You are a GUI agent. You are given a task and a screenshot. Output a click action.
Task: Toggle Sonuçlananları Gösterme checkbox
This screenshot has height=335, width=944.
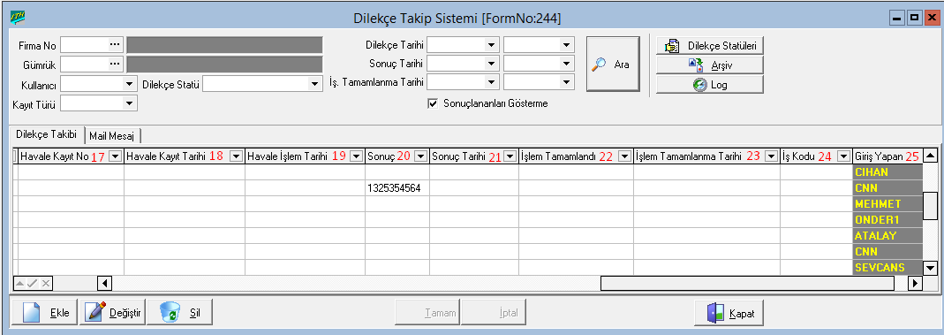coord(432,103)
